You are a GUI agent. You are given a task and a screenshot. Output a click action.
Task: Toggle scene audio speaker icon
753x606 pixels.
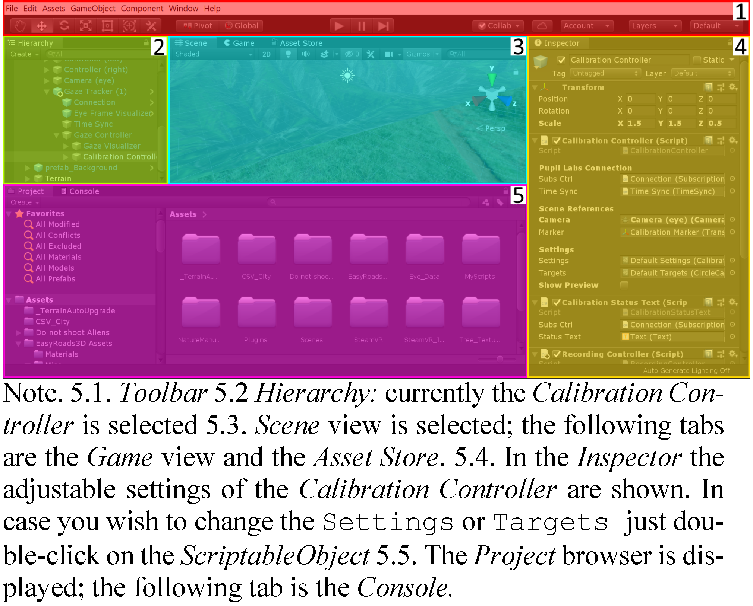306,54
